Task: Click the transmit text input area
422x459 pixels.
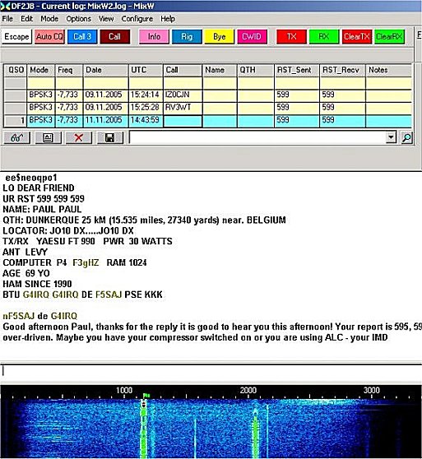Action: point(211,372)
